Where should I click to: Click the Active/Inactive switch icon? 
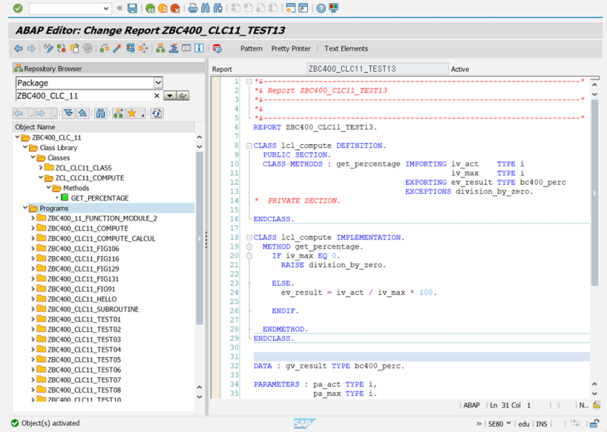pyautogui.click(x=61, y=49)
